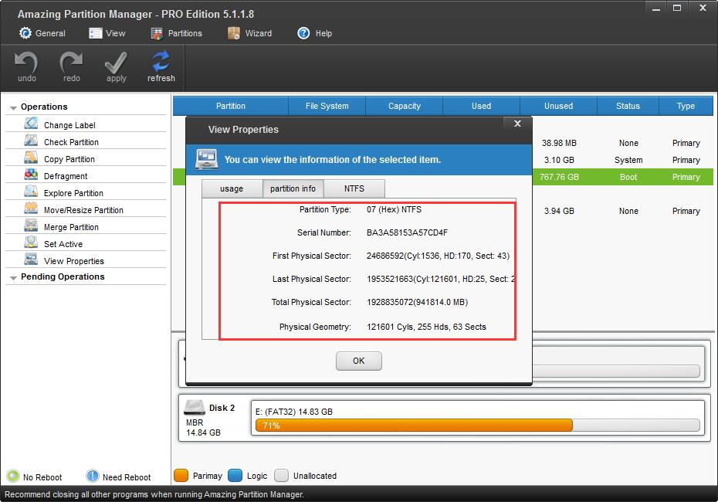Select the partition info tab

(293, 188)
